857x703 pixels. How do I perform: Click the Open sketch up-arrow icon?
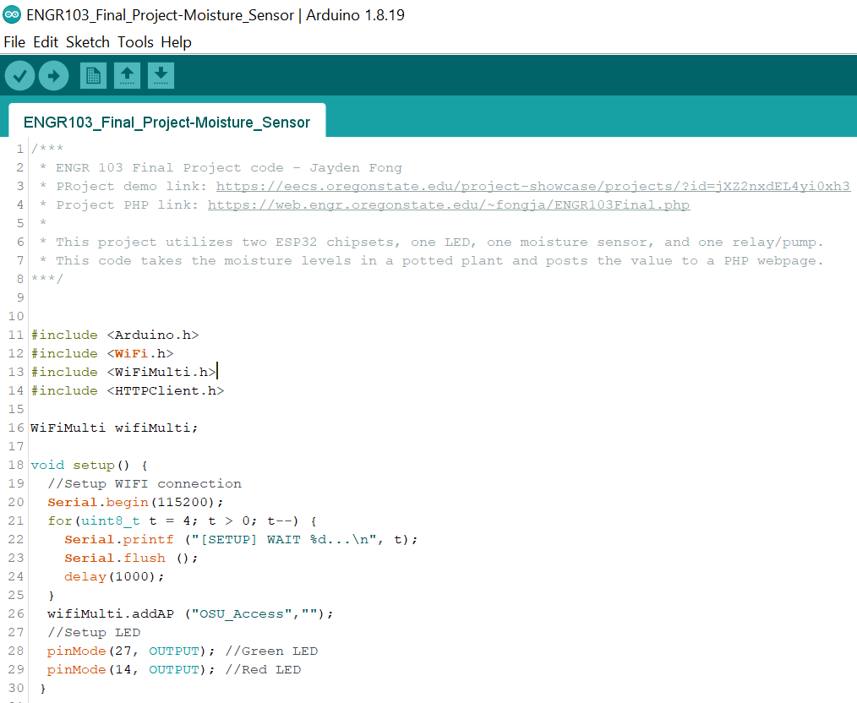click(x=127, y=76)
